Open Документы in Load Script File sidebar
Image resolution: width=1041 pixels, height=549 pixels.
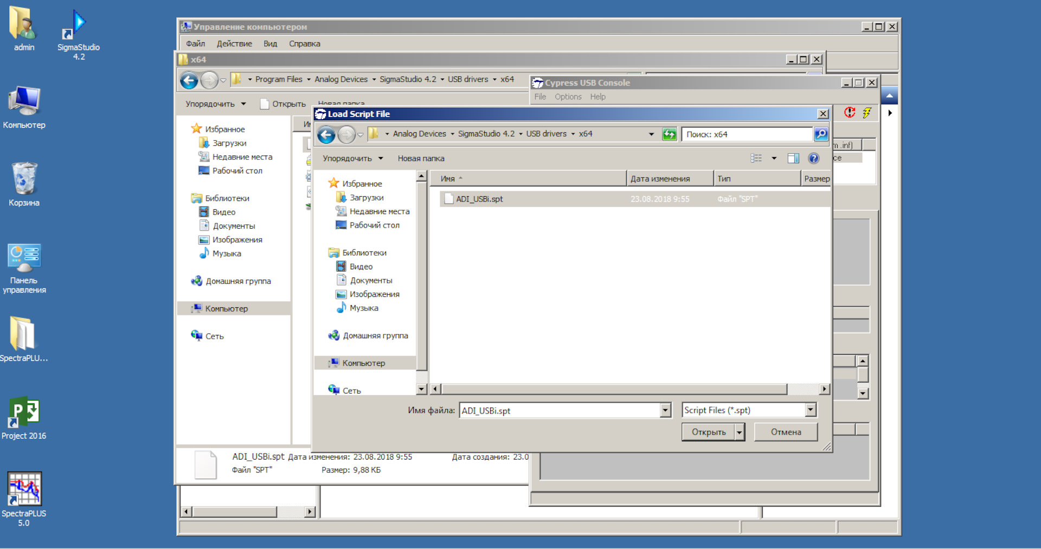pyautogui.click(x=371, y=280)
